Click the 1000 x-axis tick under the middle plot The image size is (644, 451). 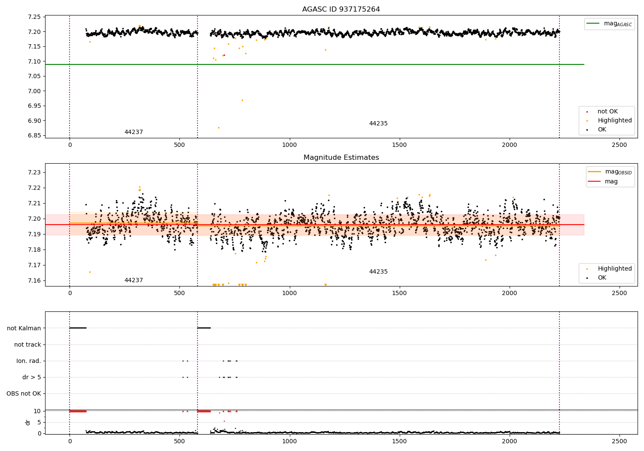point(290,293)
